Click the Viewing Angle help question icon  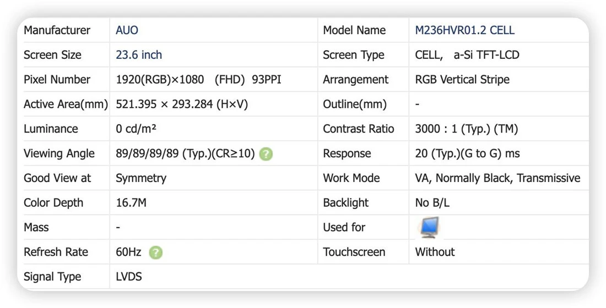click(266, 154)
